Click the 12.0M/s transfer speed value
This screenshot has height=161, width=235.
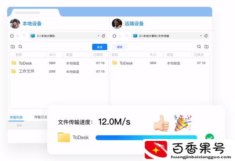[114, 122]
